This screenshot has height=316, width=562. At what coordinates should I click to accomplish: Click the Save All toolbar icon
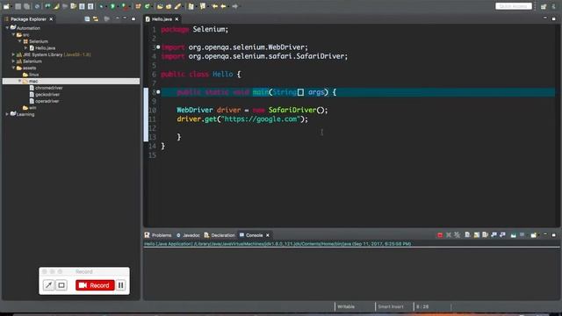coord(26,6)
